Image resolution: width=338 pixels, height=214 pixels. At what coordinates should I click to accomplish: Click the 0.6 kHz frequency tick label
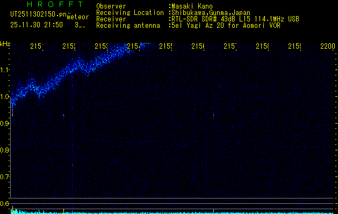[5, 203]
